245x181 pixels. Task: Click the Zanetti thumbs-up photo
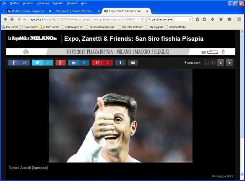click(121, 115)
